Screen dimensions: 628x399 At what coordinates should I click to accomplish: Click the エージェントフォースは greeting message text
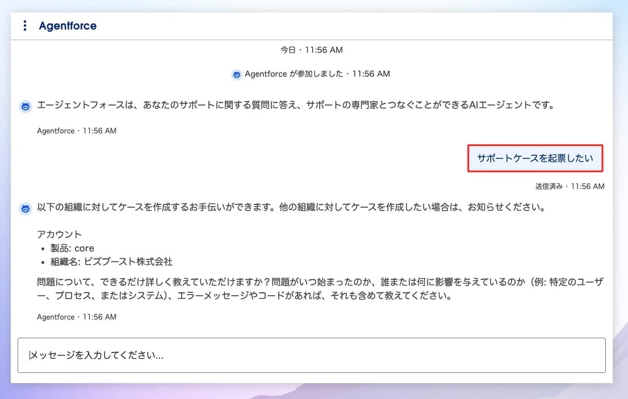tap(296, 105)
